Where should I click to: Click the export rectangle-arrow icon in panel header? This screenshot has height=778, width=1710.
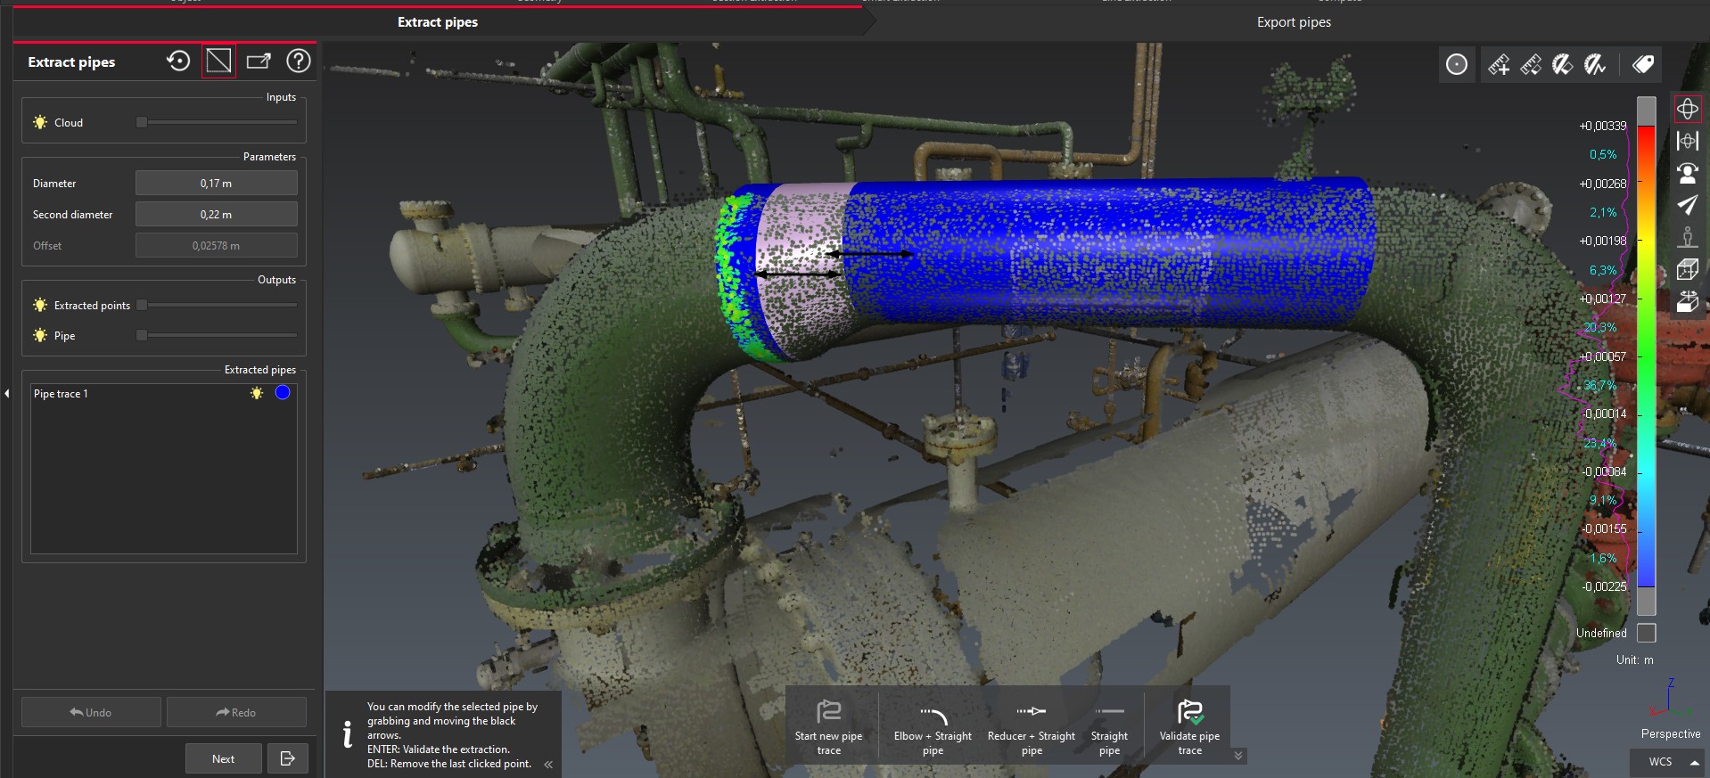point(259,61)
